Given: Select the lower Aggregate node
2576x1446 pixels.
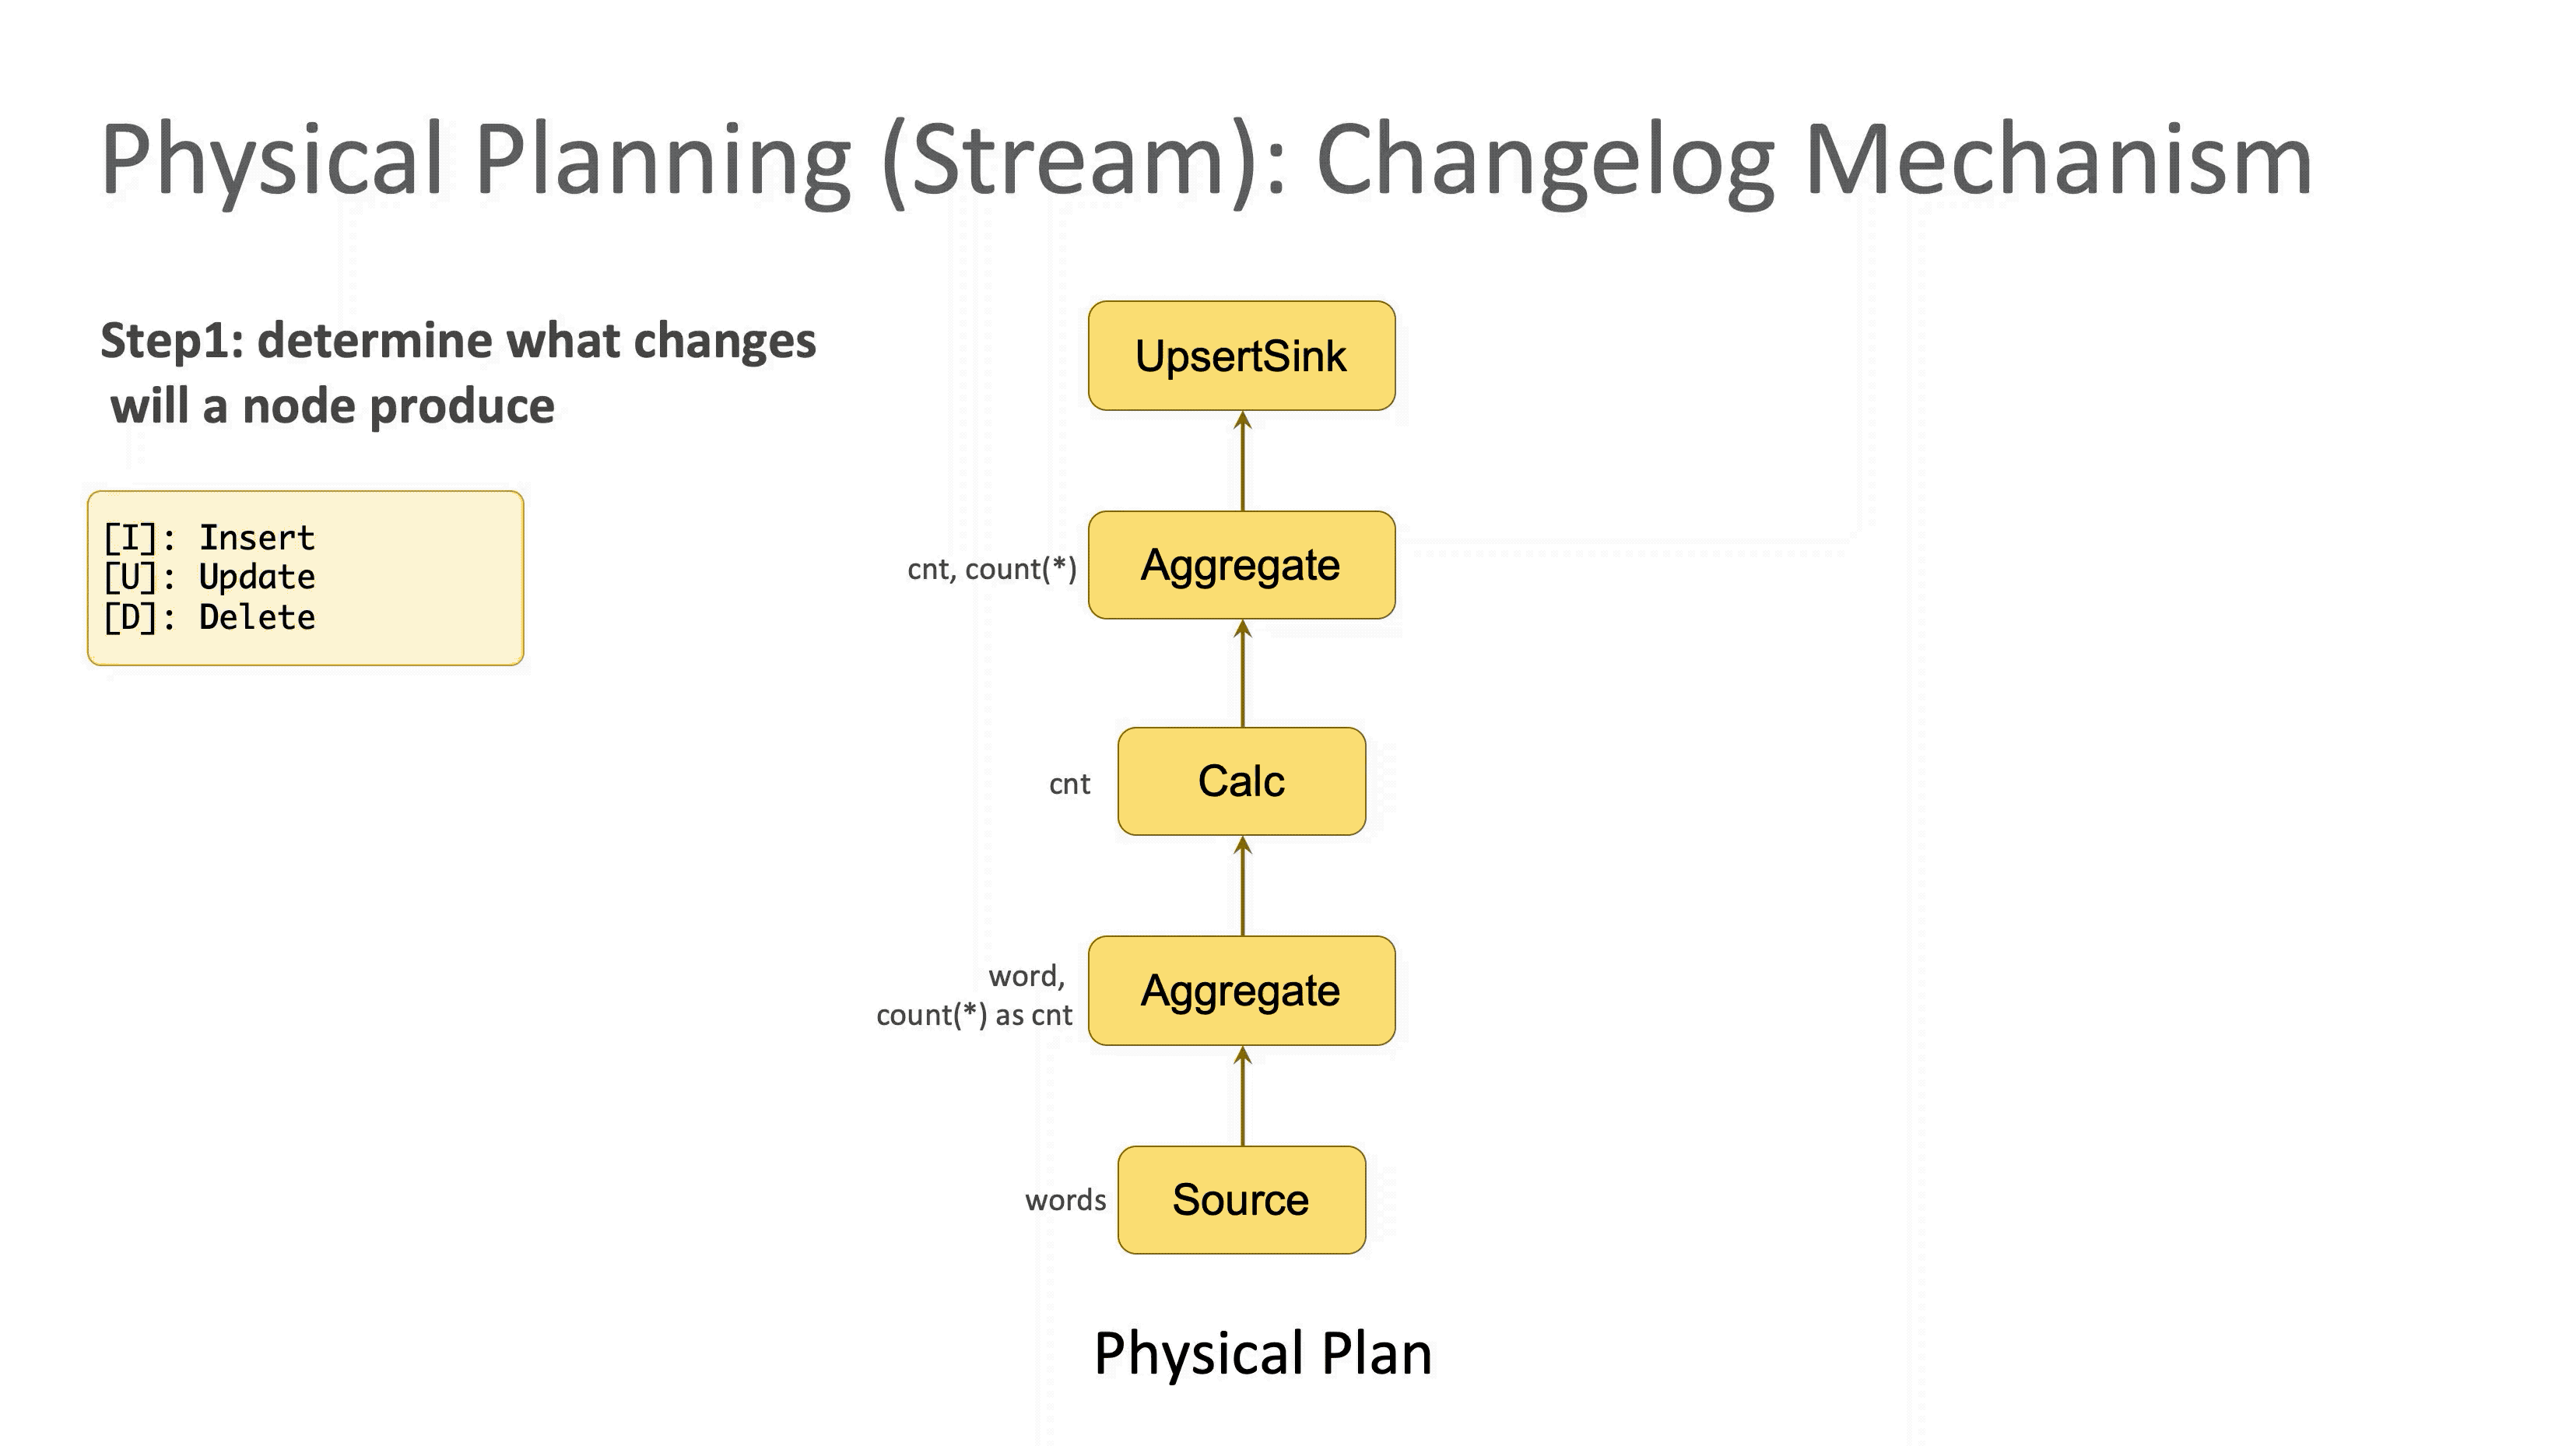Looking at the screenshot, I should click(x=1241, y=991).
